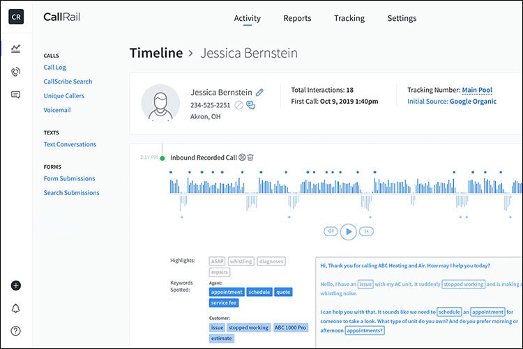Change playback speed with 1x button
Screen dimensions: 523x349
[366, 231]
